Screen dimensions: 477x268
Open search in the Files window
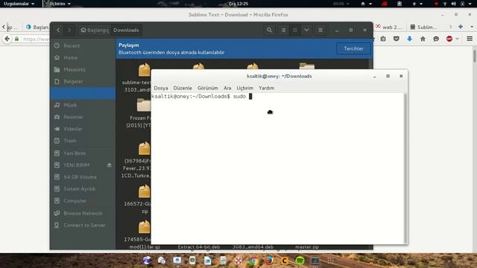point(269,30)
